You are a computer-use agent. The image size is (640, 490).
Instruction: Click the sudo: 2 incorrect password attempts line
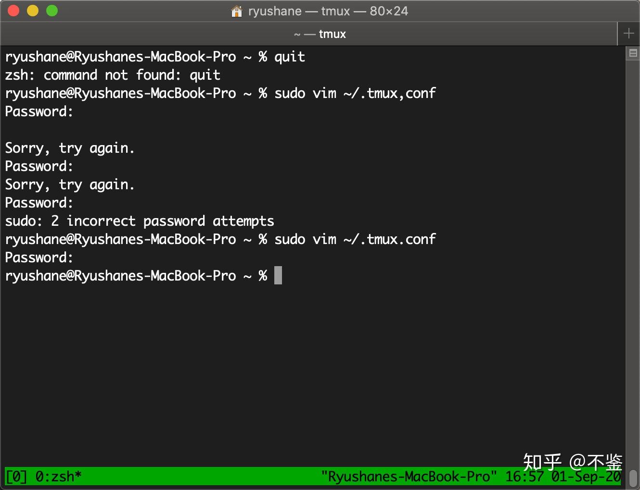click(x=140, y=220)
